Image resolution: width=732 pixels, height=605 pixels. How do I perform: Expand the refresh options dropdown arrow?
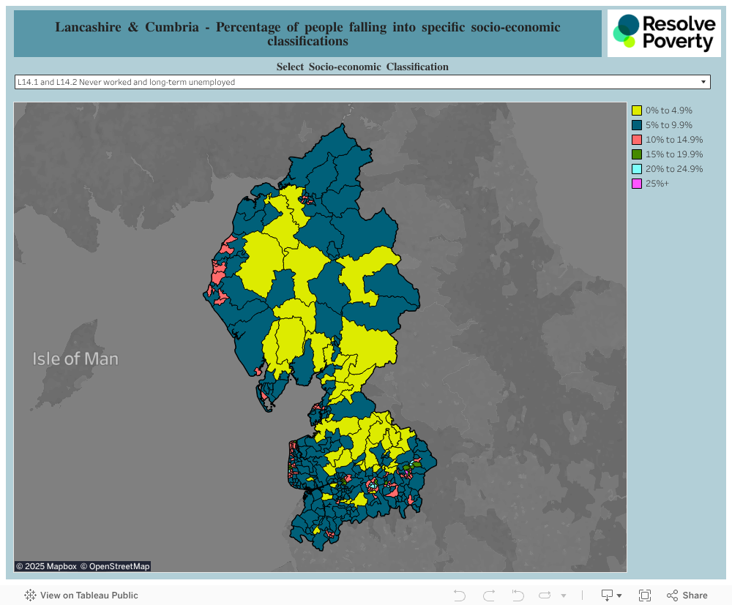pyautogui.click(x=564, y=596)
